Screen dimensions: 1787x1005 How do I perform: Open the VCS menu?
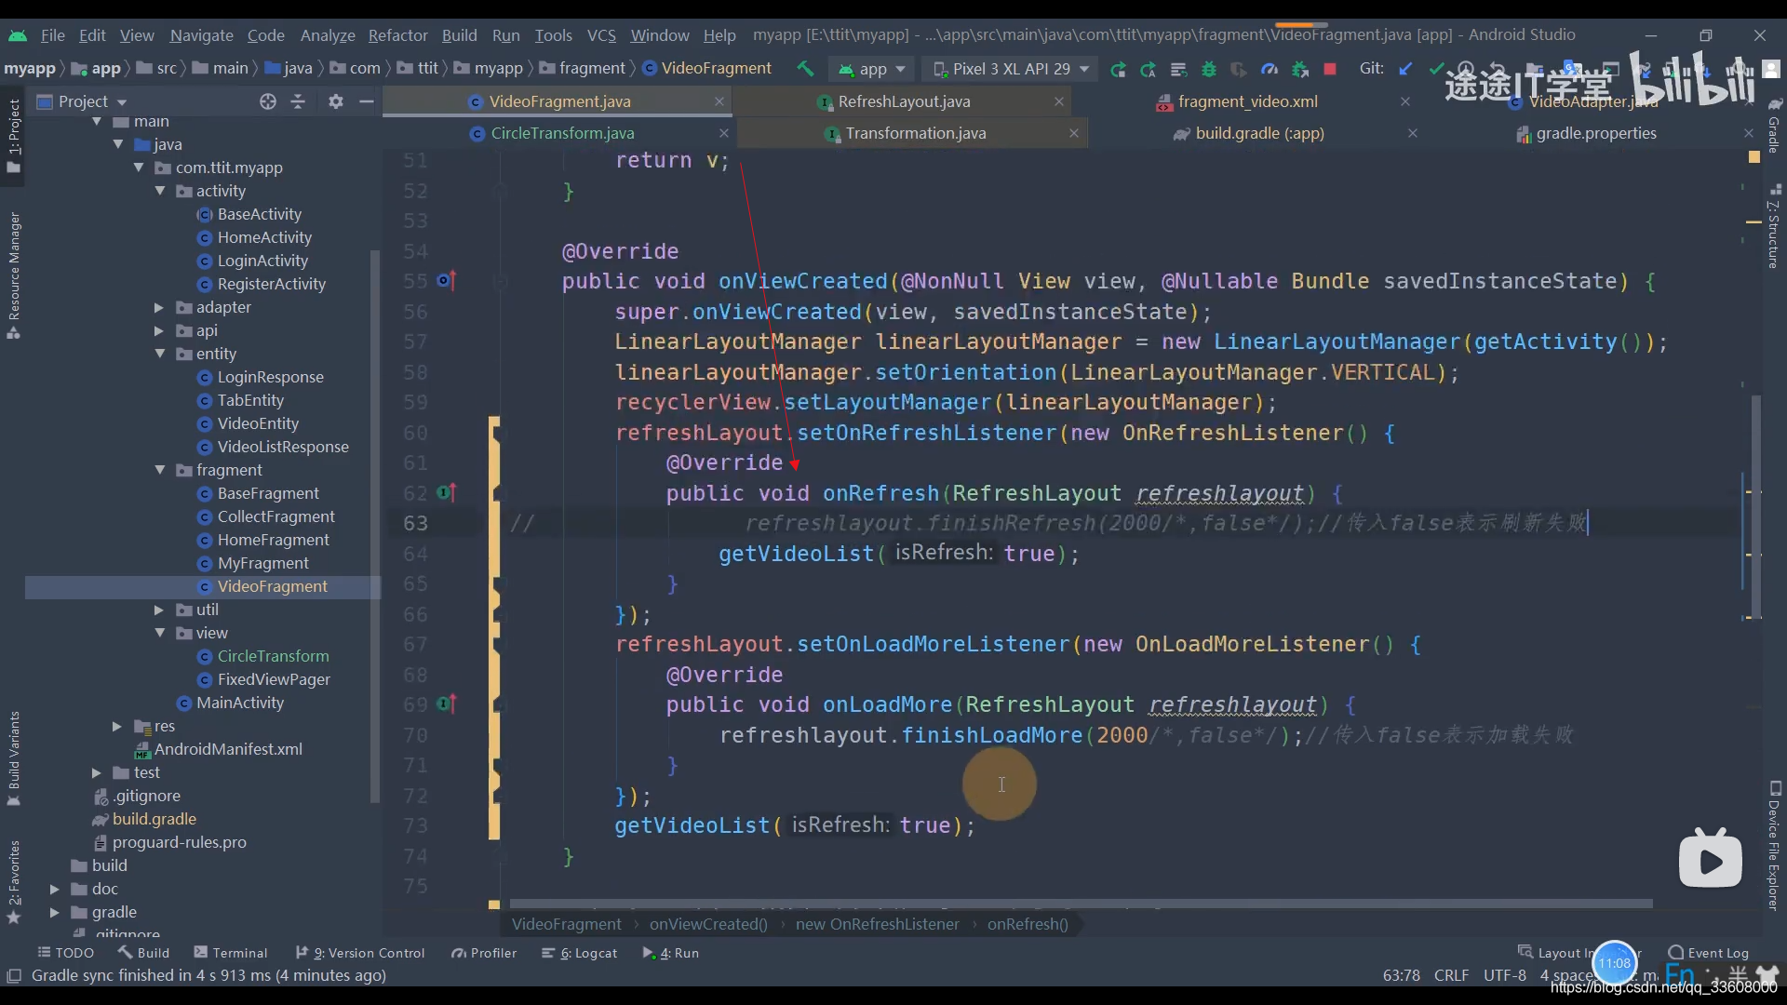click(x=601, y=35)
